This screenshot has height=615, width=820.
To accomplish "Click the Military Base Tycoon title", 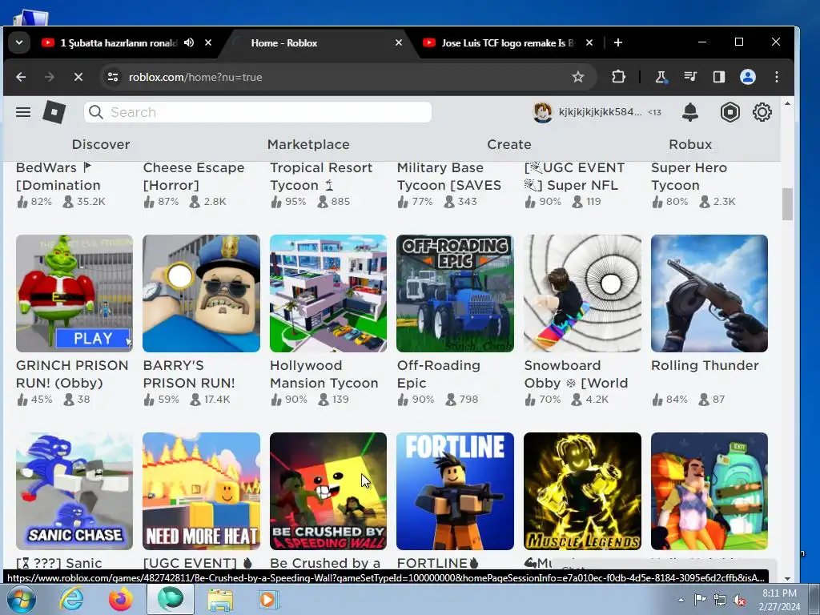I will point(448,177).
